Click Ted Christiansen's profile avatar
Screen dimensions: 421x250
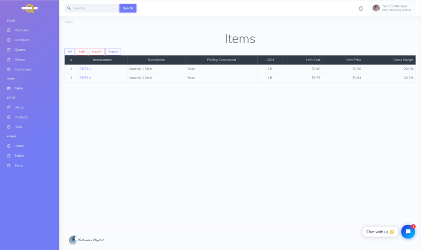[376, 8]
